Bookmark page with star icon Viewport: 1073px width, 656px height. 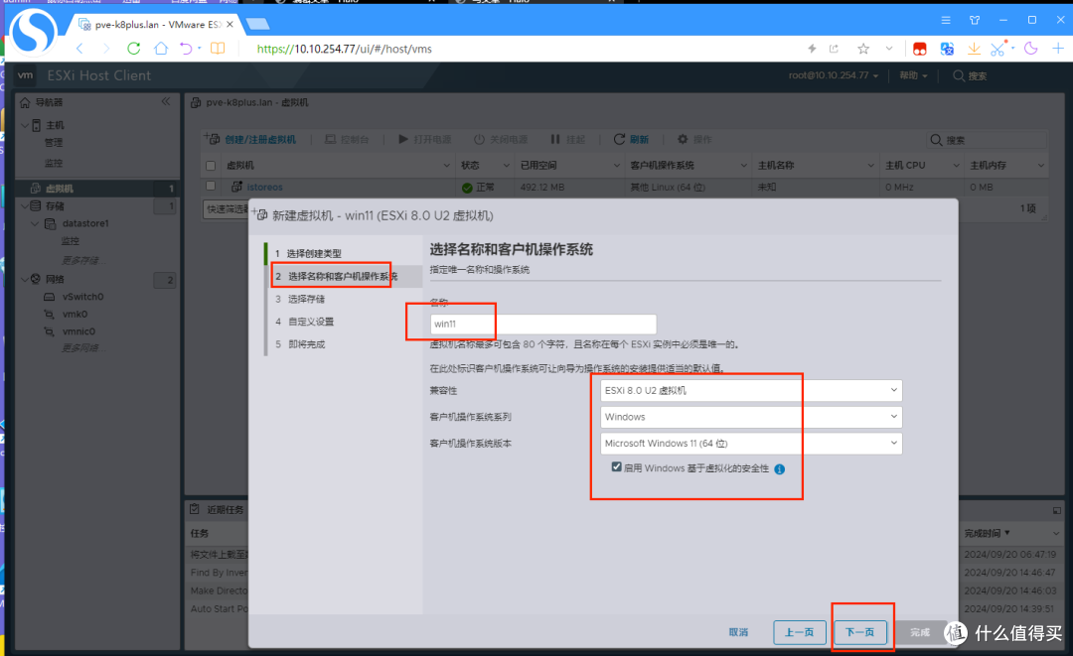coord(863,49)
